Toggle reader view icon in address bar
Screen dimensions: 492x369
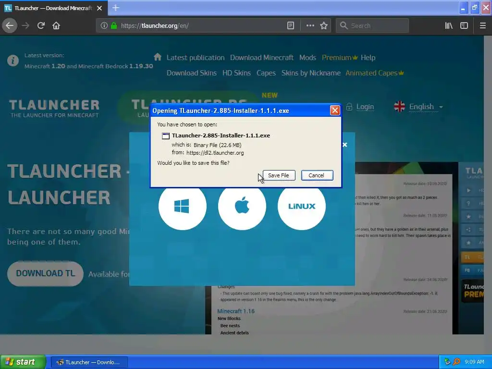click(x=291, y=26)
